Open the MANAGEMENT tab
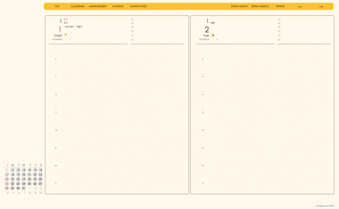The width and height of the screenshot is (339, 209). click(x=98, y=6)
